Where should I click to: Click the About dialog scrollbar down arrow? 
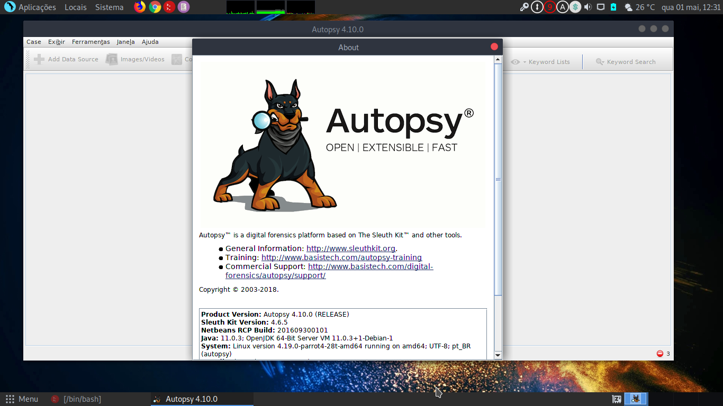tap(498, 356)
